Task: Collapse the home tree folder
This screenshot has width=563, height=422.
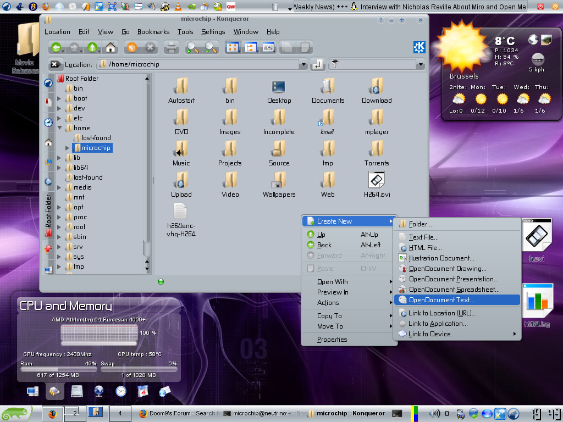Action: [x=59, y=127]
